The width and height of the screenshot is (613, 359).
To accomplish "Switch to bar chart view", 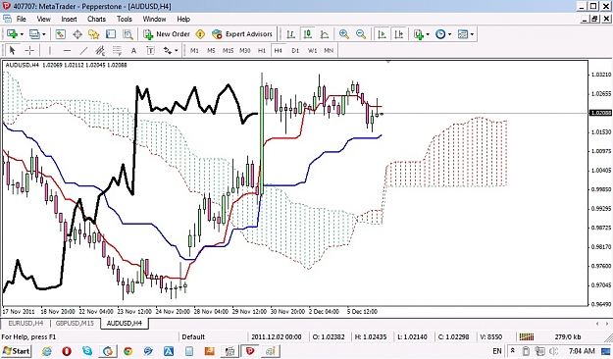I will [290, 34].
